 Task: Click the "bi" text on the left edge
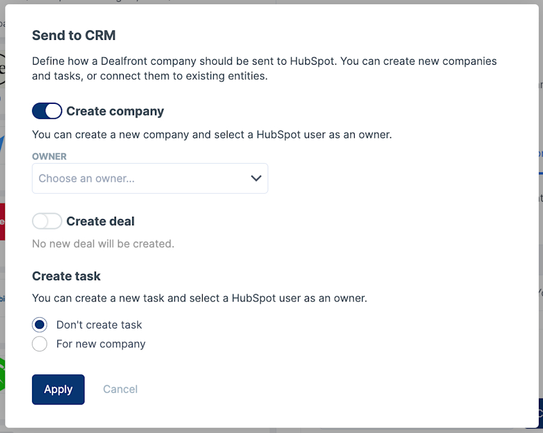pyautogui.click(x=3, y=299)
